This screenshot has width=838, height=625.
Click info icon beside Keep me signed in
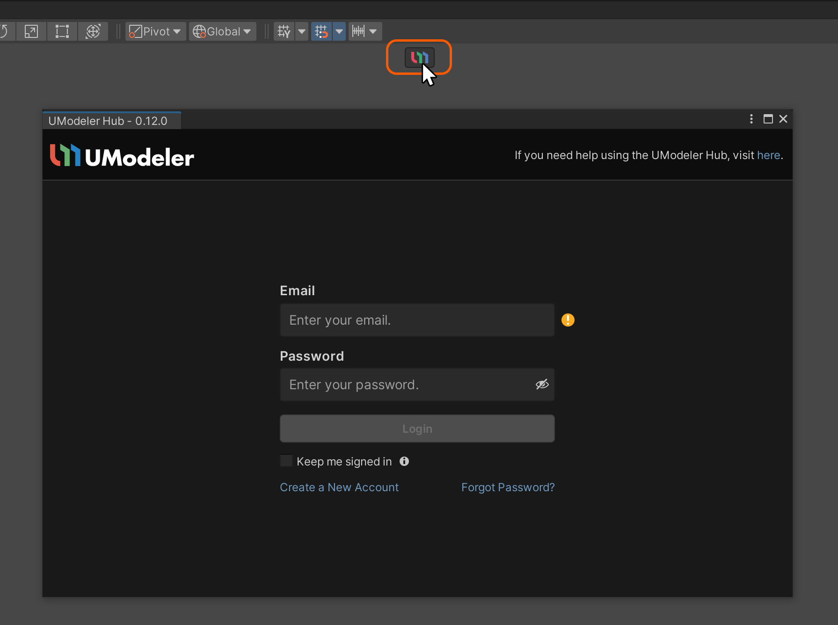point(404,461)
